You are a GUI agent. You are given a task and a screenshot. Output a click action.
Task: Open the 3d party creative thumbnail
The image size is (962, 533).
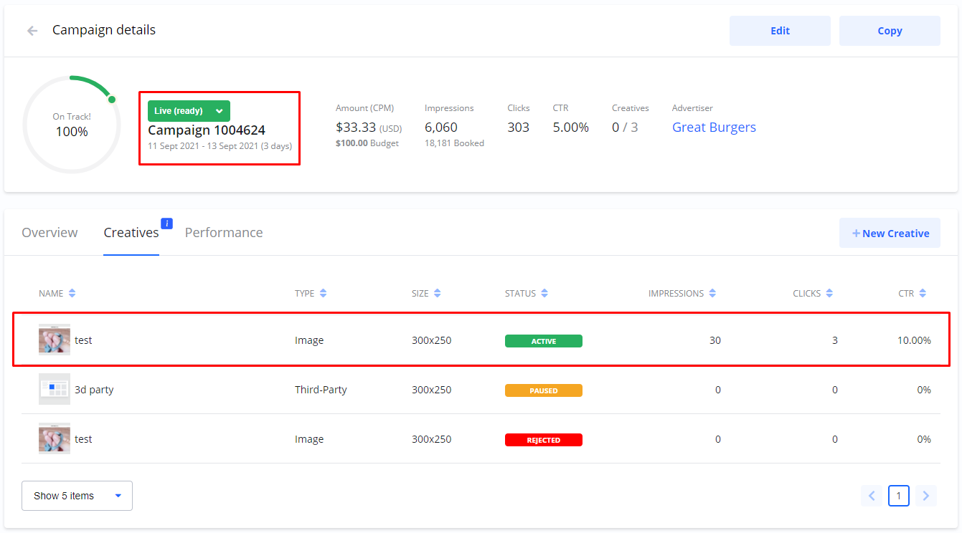click(x=55, y=390)
